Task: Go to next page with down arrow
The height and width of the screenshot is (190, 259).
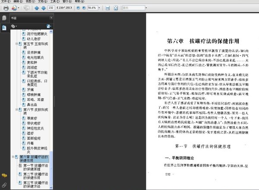Action: click(x=44, y=8)
